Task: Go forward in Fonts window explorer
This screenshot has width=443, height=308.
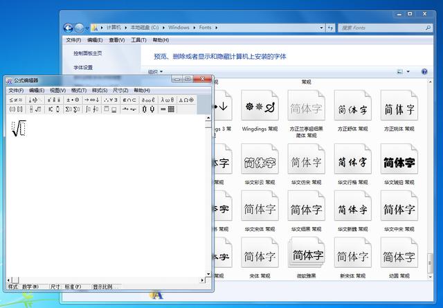Action: (80, 28)
